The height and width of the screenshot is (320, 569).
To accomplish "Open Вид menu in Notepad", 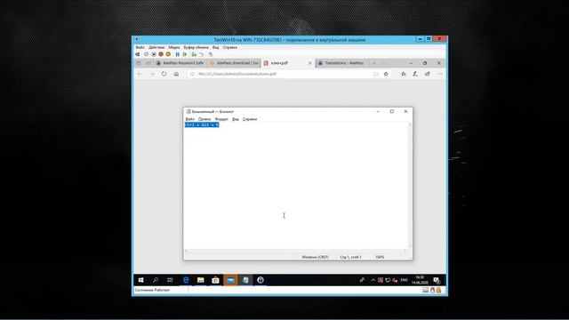I will [235, 119].
